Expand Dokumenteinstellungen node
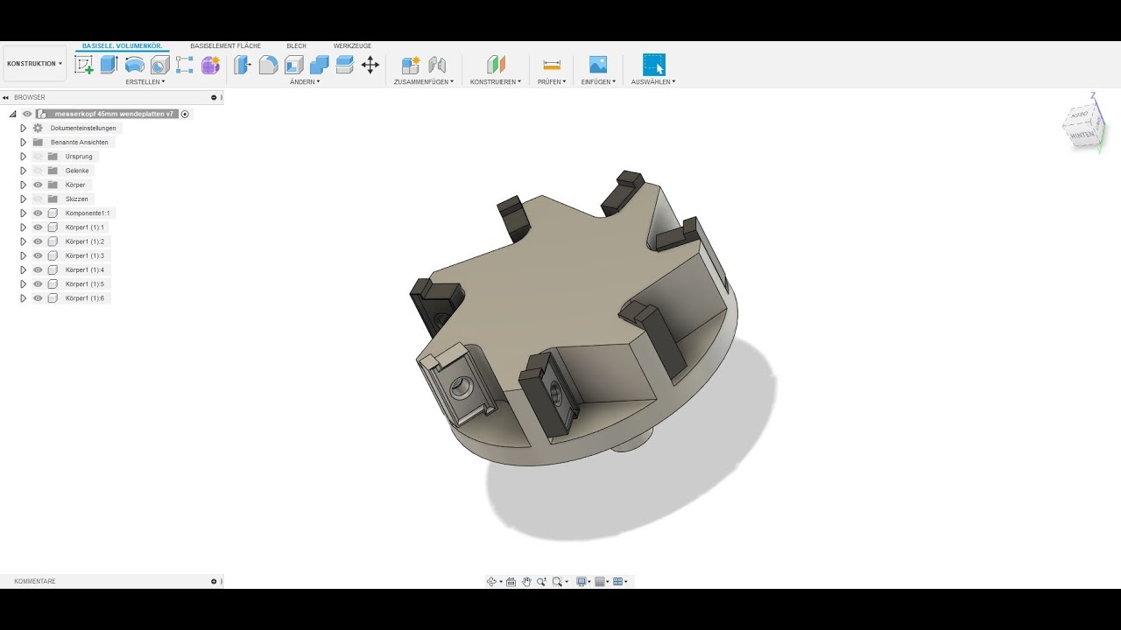1121x630 pixels. [24, 128]
